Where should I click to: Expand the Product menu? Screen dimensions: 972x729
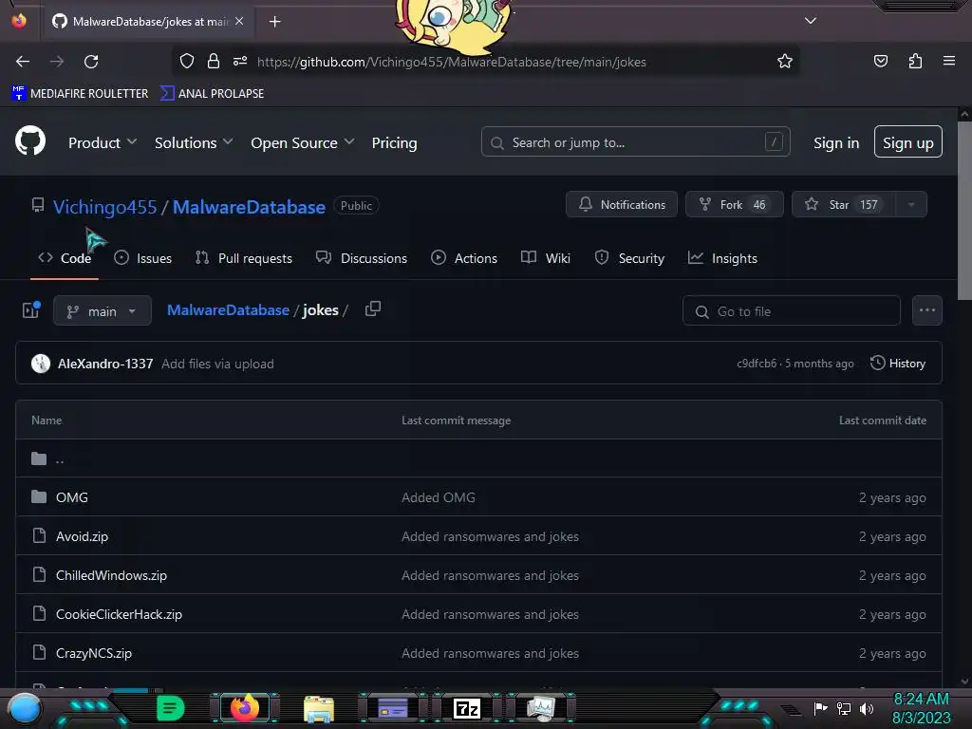(x=103, y=142)
